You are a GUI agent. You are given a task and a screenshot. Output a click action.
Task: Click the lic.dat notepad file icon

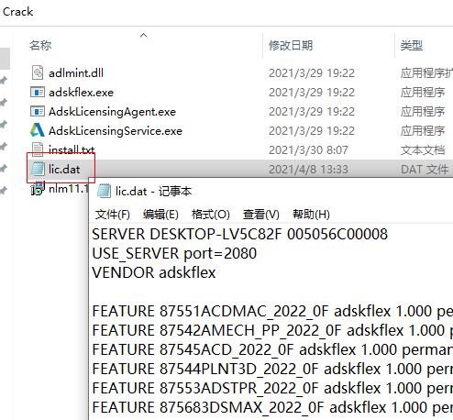click(x=38, y=169)
